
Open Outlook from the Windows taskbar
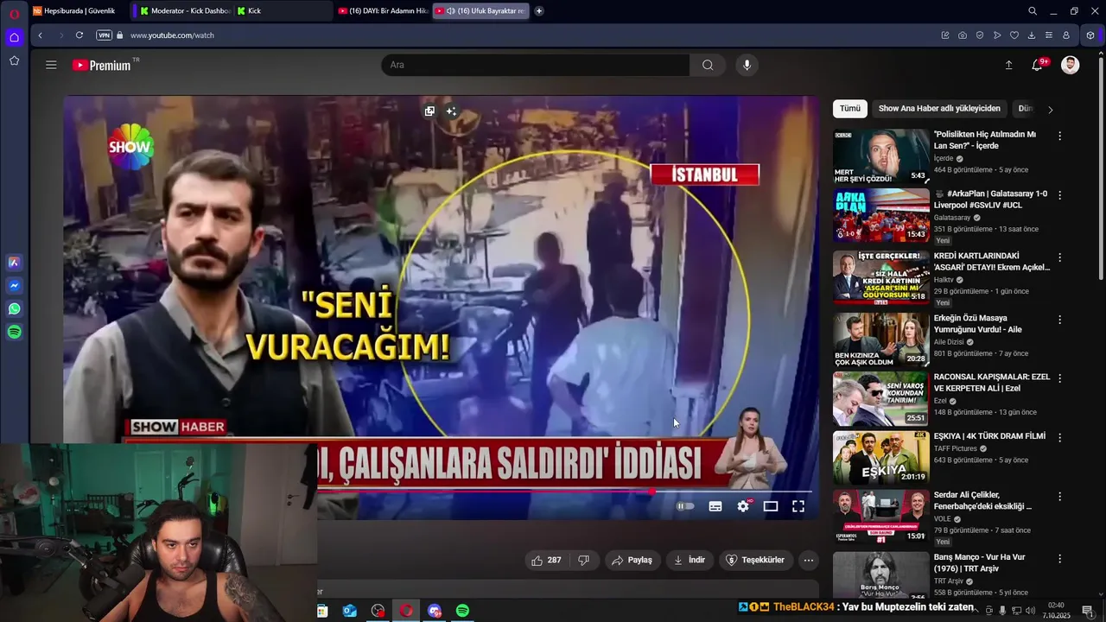(x=350, y=611)
